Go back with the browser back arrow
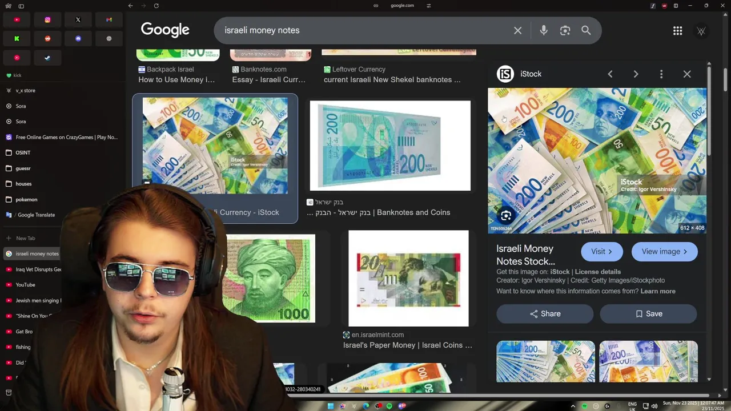 click(130, 6)
